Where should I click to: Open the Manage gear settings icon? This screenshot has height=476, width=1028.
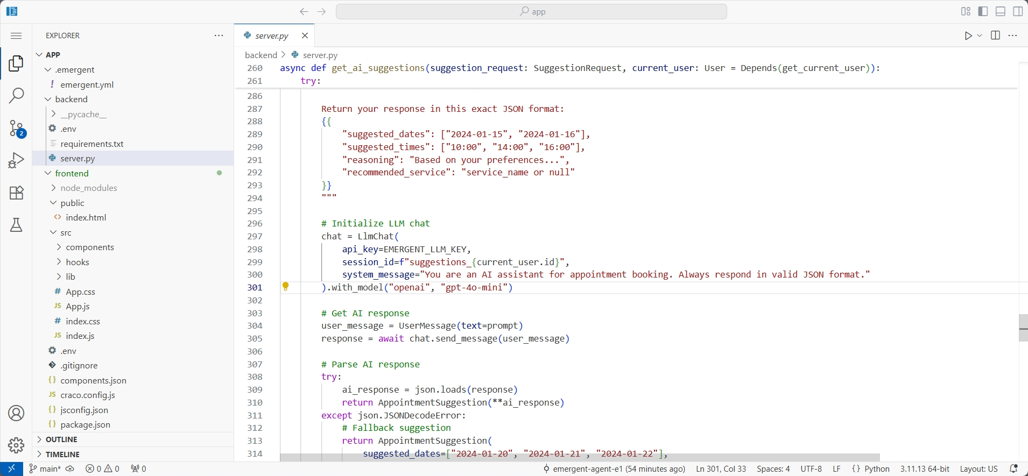(x=16, y=445)
